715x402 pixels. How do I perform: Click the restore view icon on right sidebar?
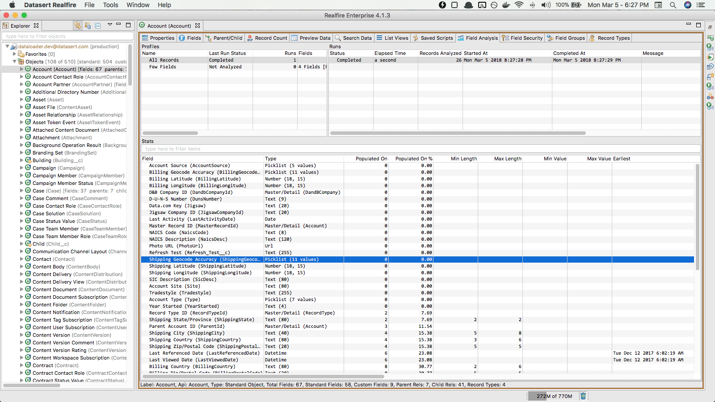click(710, 27)
